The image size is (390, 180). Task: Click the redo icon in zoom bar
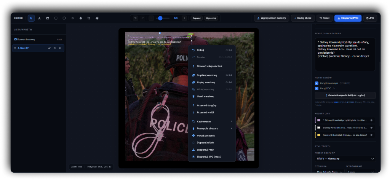click(x=142, y=18)
